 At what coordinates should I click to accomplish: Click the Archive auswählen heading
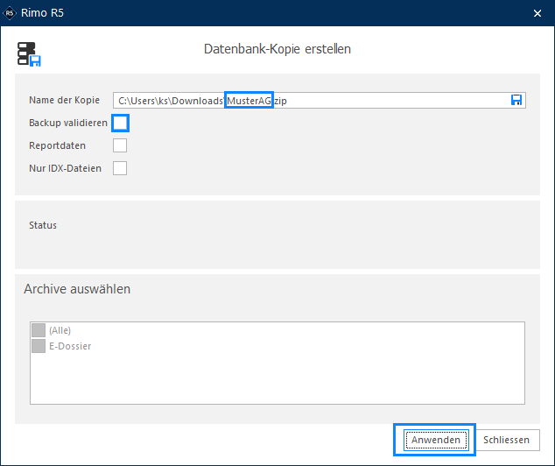pyautogui.click(x=77, y=289)
